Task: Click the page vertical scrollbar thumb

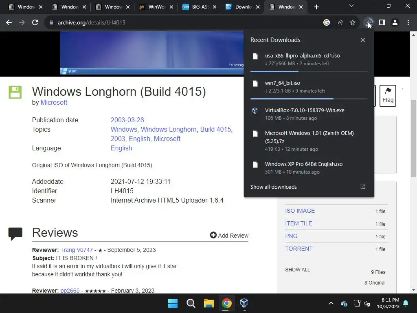Action: tap(413, 139)
